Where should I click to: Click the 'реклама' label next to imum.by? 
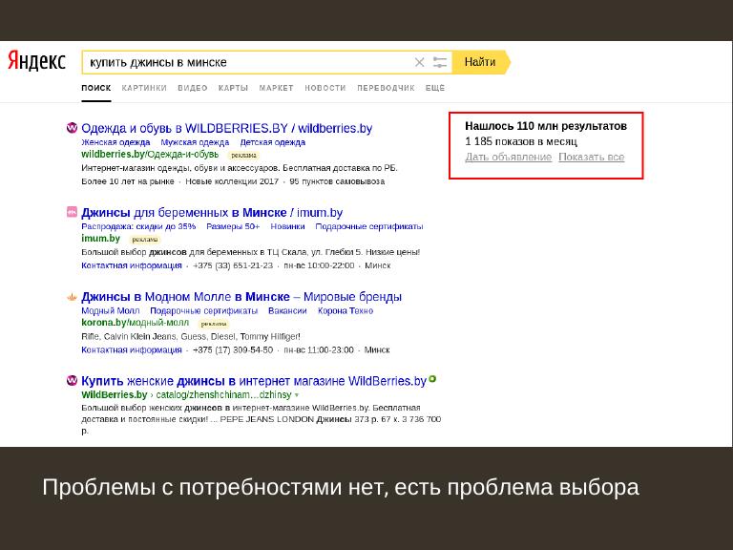(x=145, y=240)
